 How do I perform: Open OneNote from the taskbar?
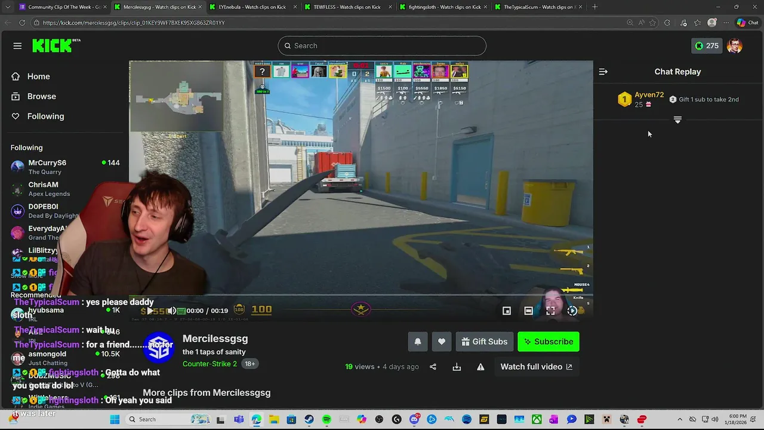(x=554, y=419)
